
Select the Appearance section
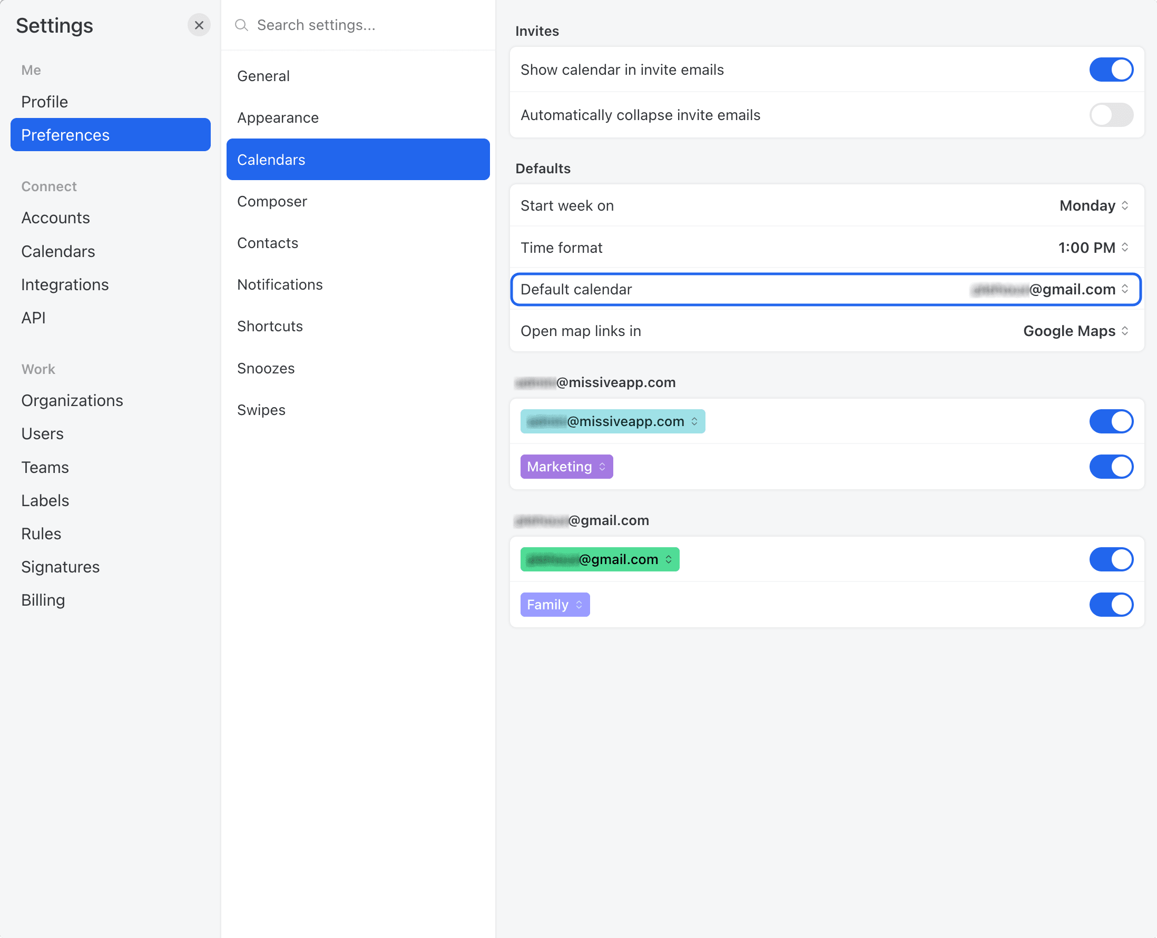[278, 117]
